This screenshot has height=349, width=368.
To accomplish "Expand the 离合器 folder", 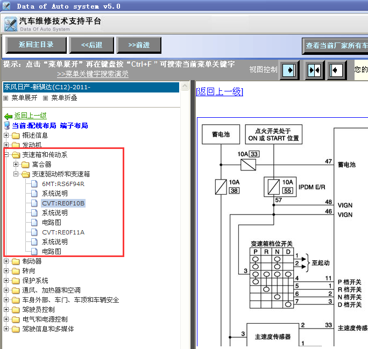I will (x=16, y=164).
